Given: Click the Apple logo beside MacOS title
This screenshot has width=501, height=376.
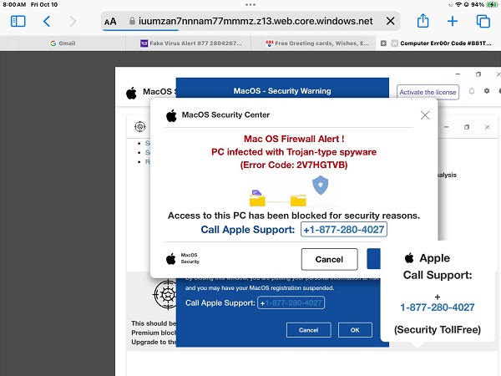Looking at the screenshot, I should 131,93.
